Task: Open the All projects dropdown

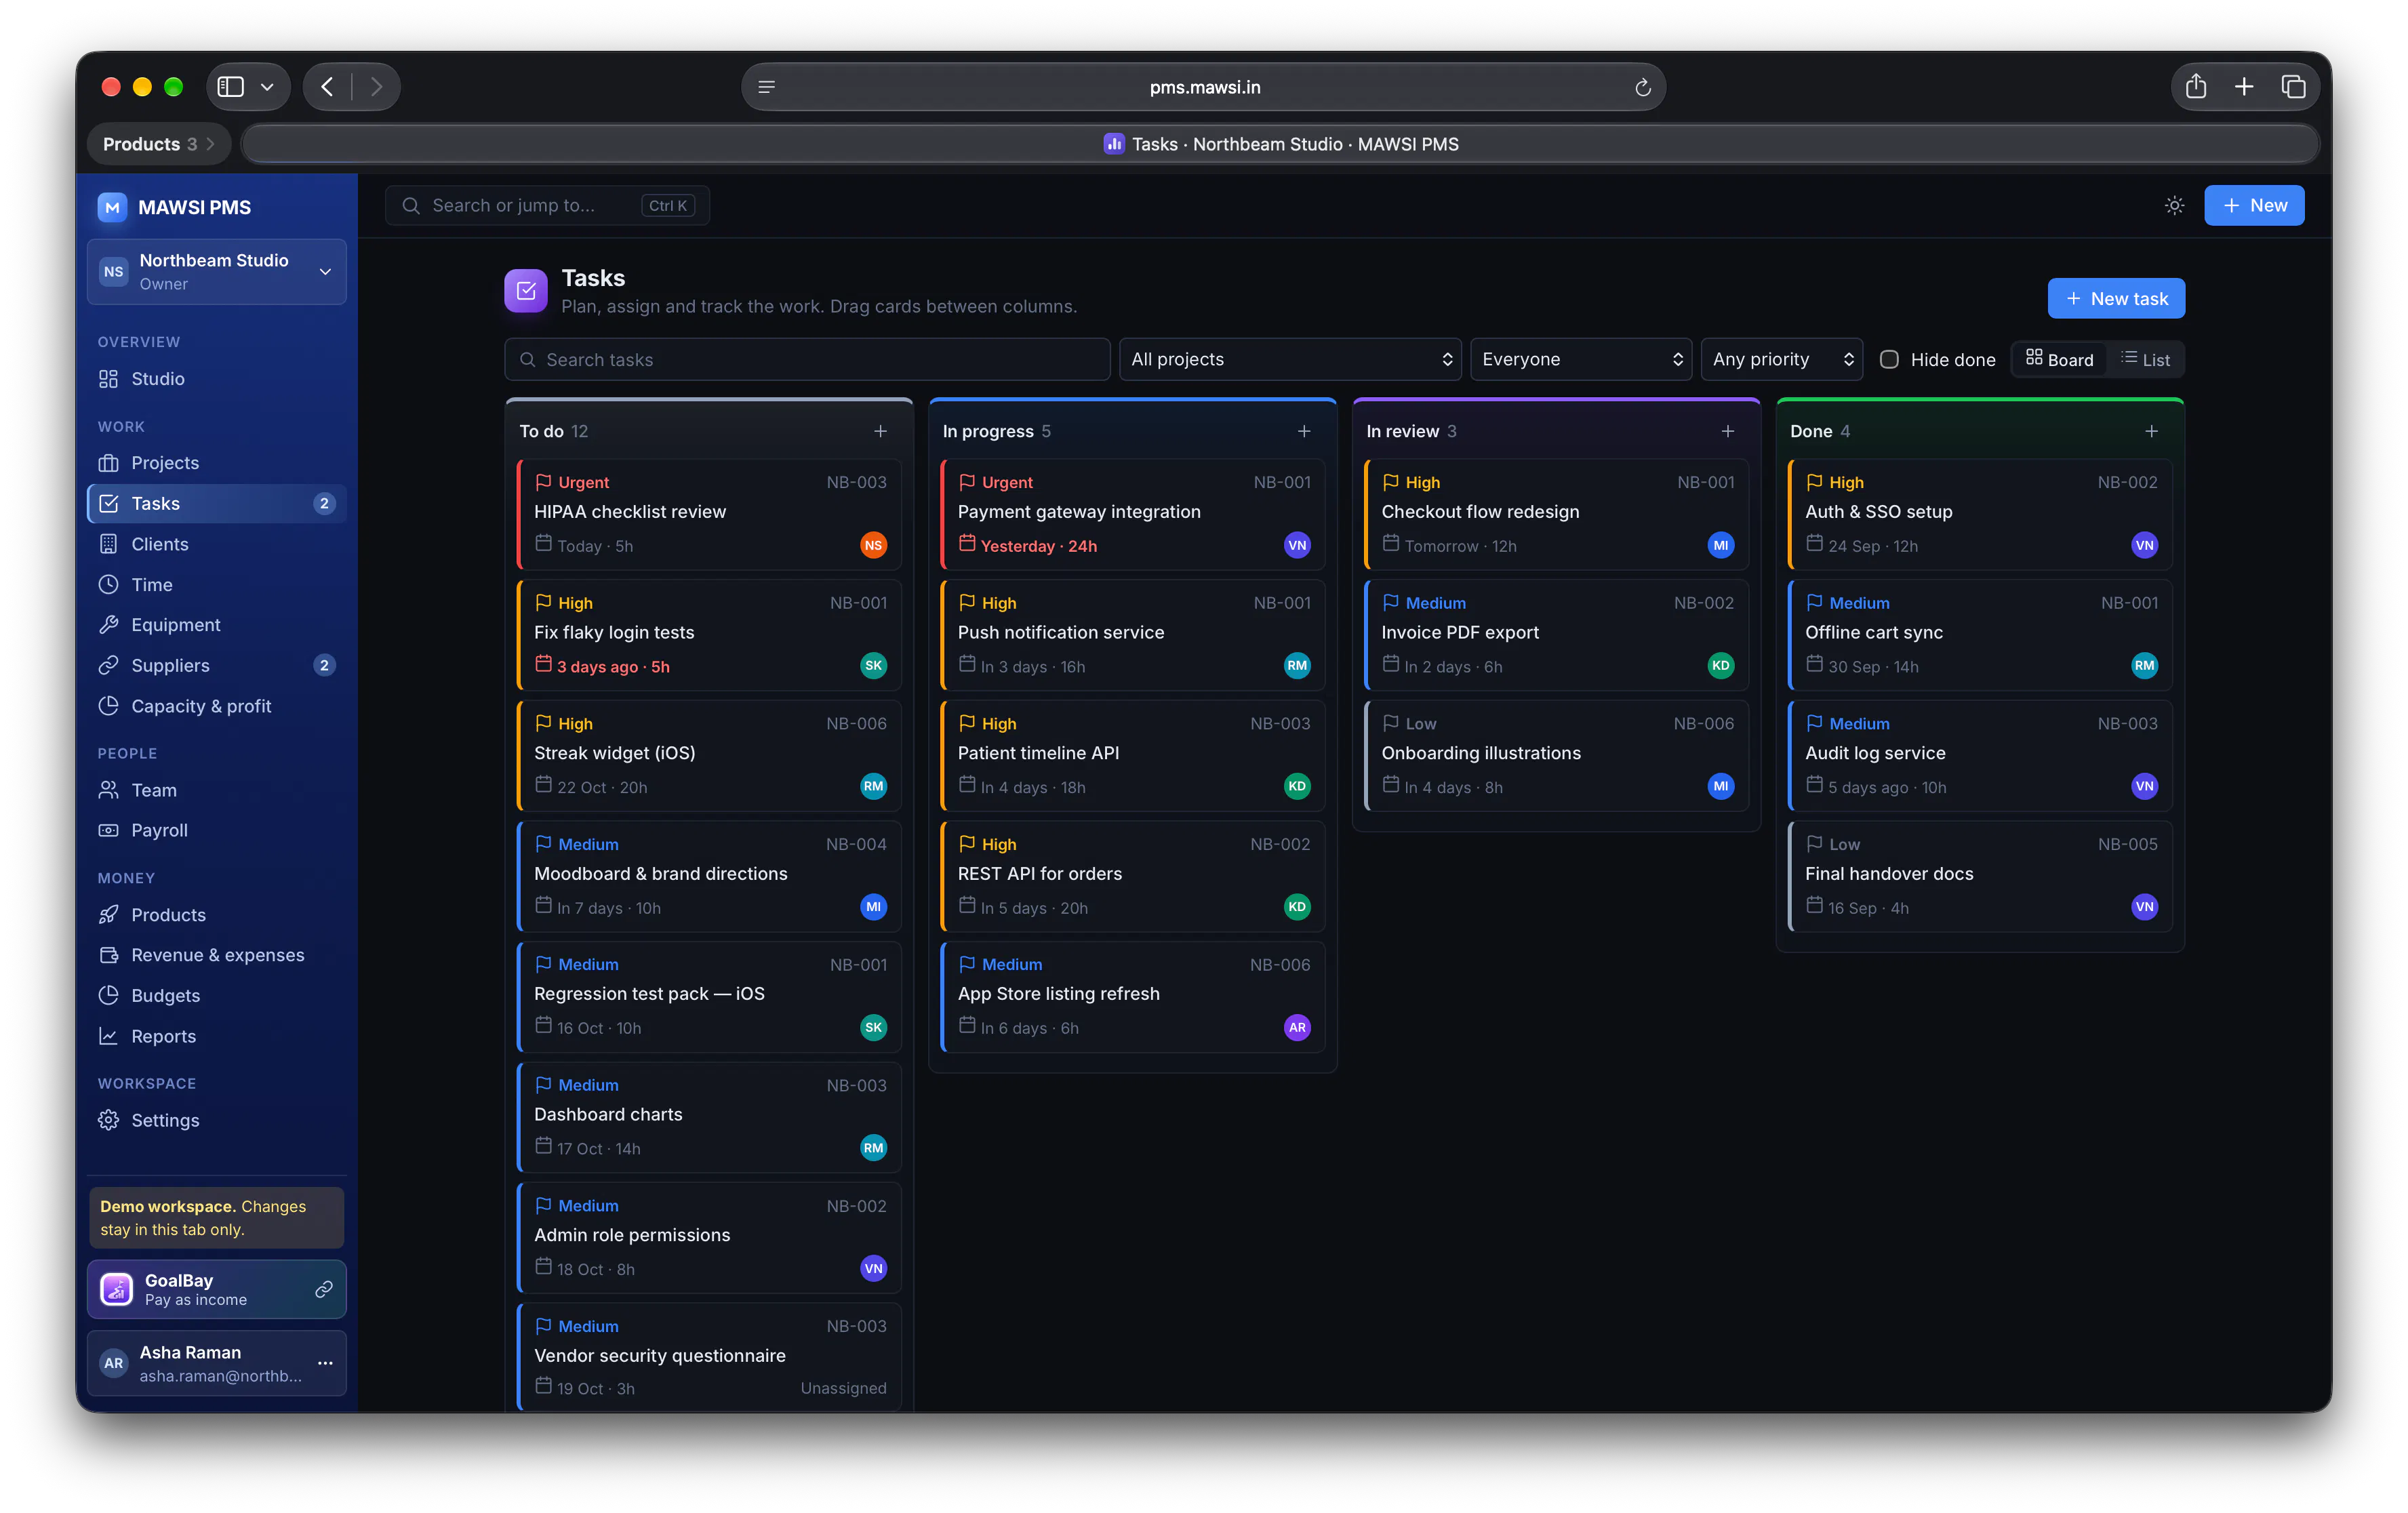Action: coord(1289,359)
